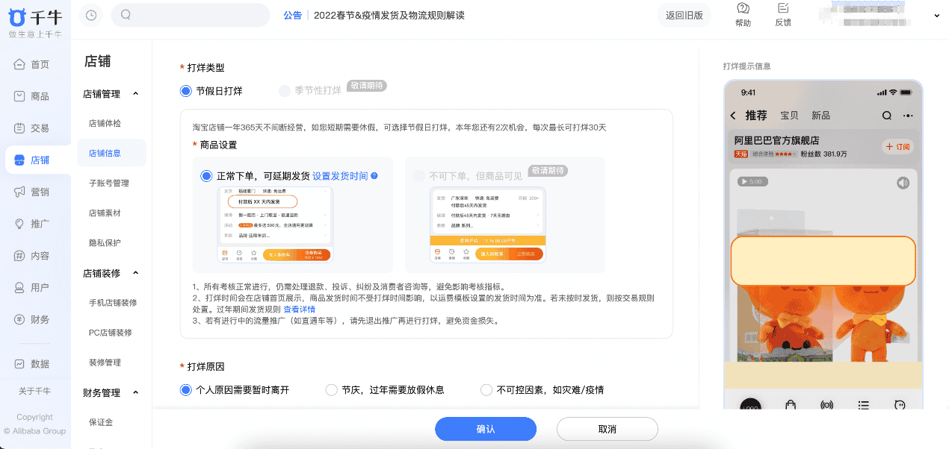Select 节假日打烊 radio option
Image resolution: width=949 pixels, height=449 pixels.
pos(186,91)
